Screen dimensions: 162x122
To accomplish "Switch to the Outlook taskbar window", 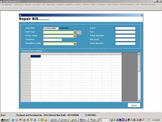I will 64,120.
